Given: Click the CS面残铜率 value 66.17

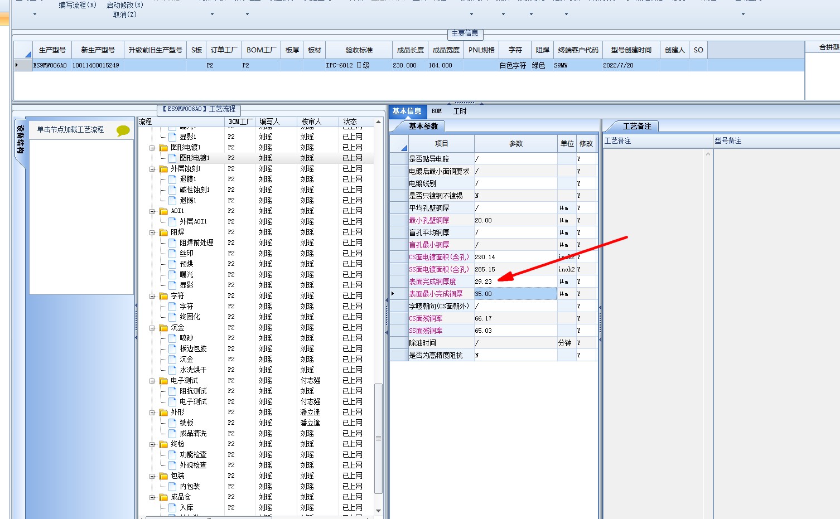Looking at the screenshot, I should 515,318.
